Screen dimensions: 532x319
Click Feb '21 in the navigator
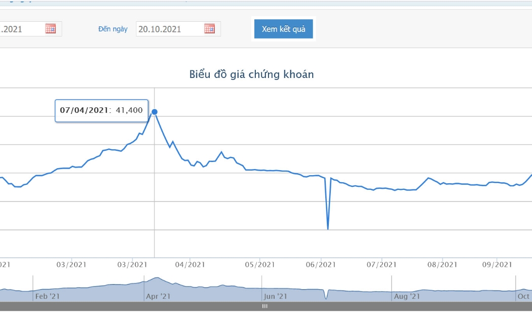(x=48, y=296)
